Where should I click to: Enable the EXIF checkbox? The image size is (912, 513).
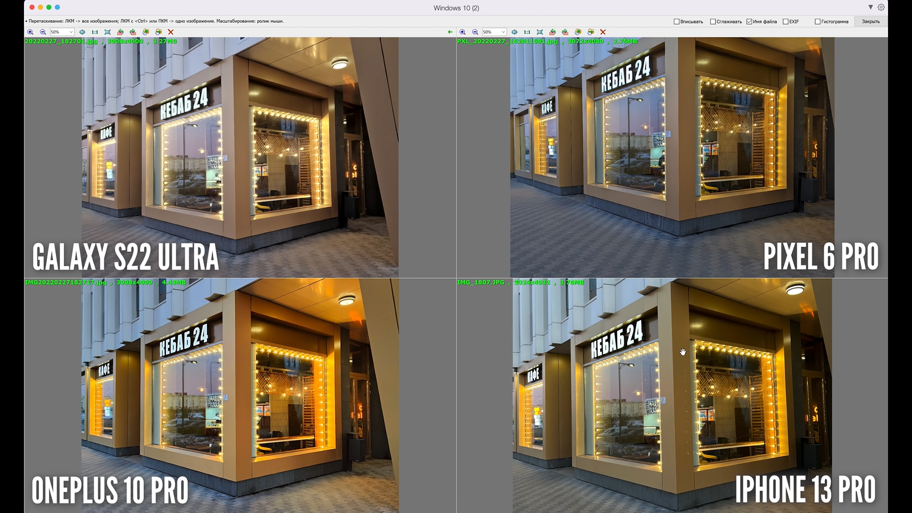coord(785,22)
